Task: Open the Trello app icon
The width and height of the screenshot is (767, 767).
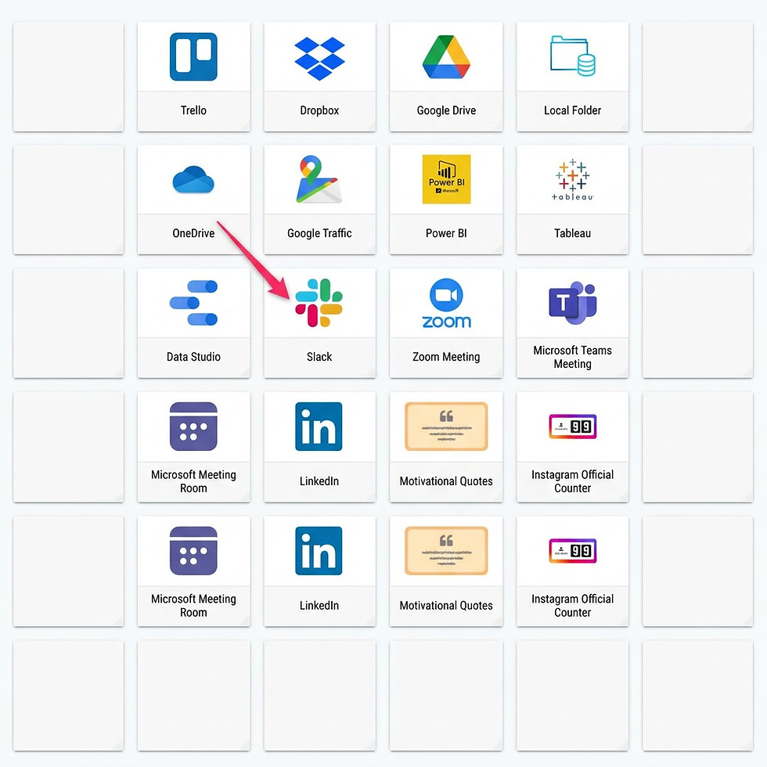Action: [193, 56]
